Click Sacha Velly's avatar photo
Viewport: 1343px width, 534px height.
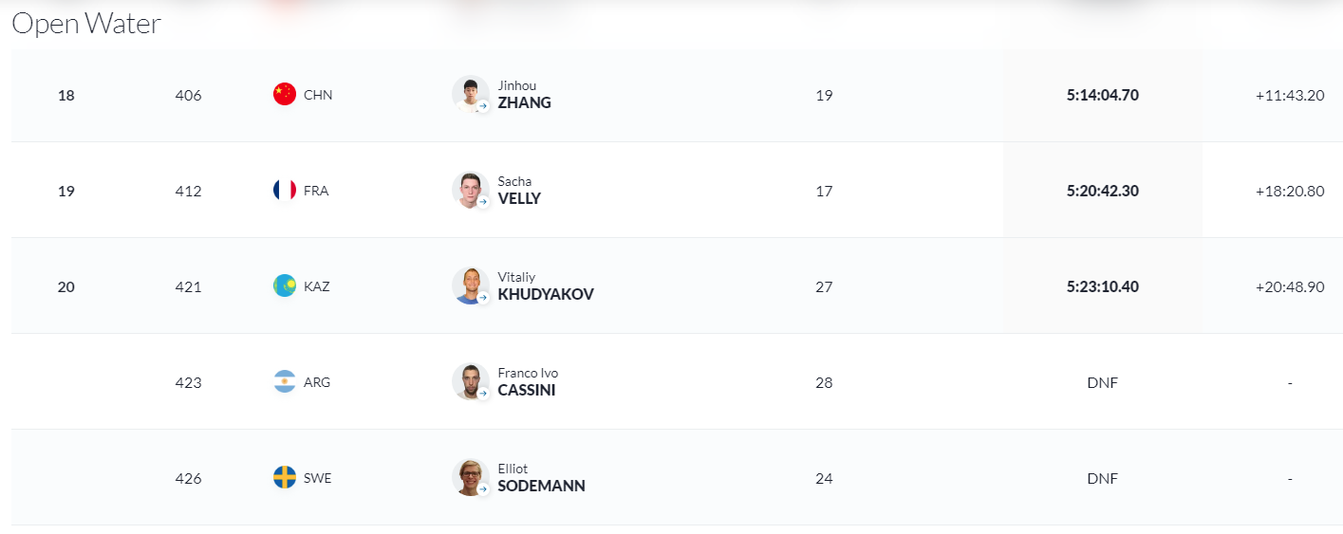(x=471, y=190)
